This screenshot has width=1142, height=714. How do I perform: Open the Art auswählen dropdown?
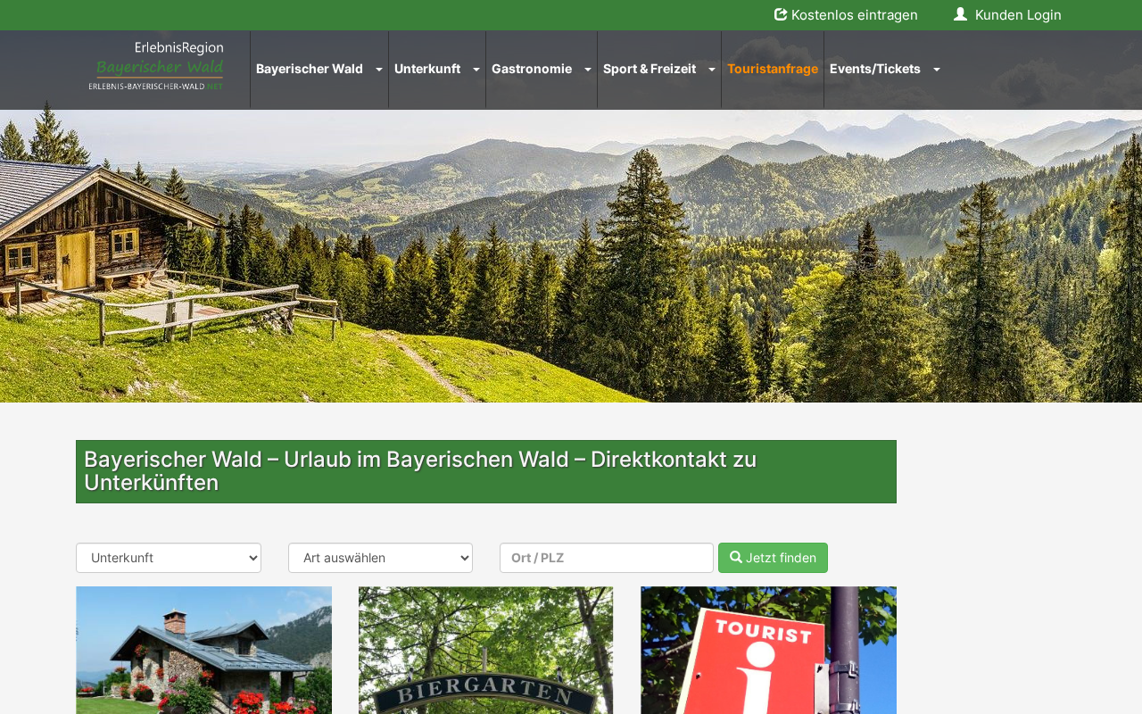(x=380, y=558)
